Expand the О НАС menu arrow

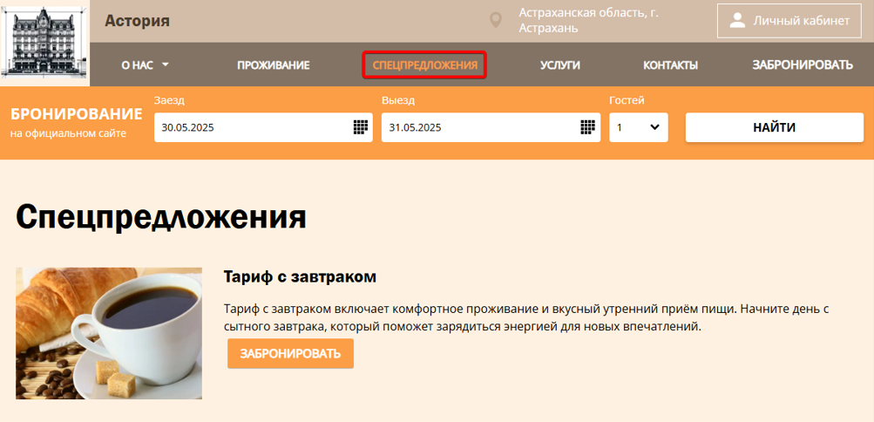pos(165,65)
